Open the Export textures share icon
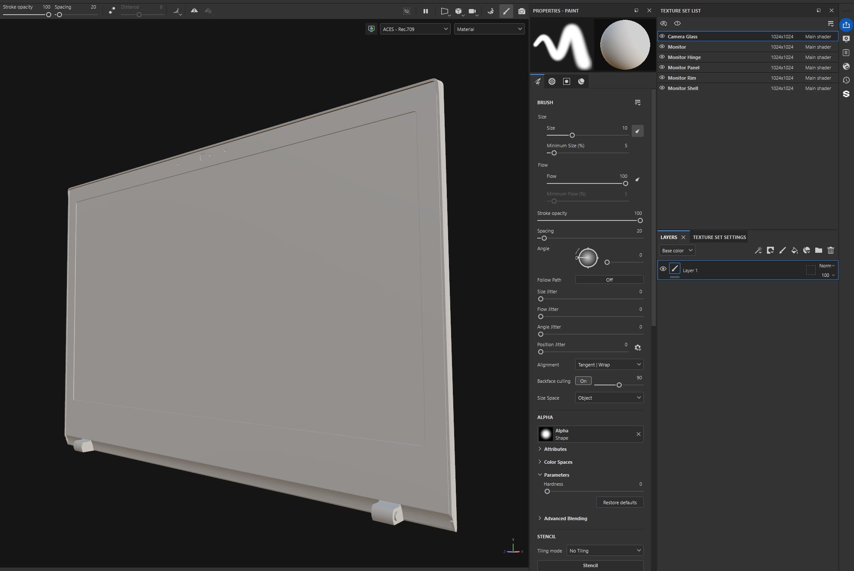Image resolution: width=854 pixels, height=571 pixels. coord(846,25)
